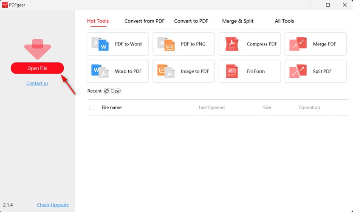
Task: Open the Convert from PDF tab
Action: (x=144, y=21)
